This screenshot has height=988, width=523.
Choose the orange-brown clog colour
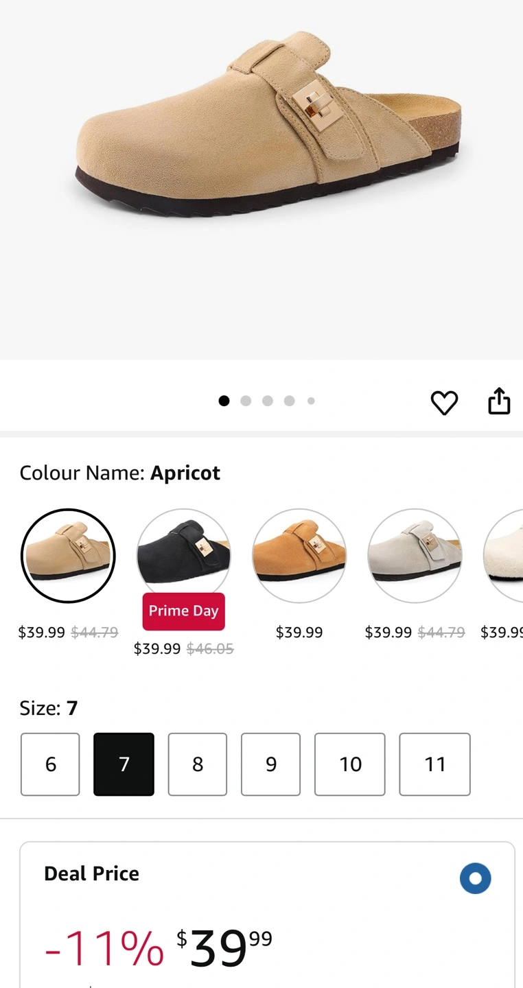[x=299, y=556]
